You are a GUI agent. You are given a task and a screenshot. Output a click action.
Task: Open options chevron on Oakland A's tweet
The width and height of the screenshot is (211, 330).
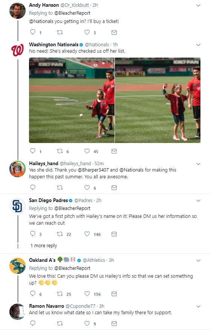(x=198, y=260)
